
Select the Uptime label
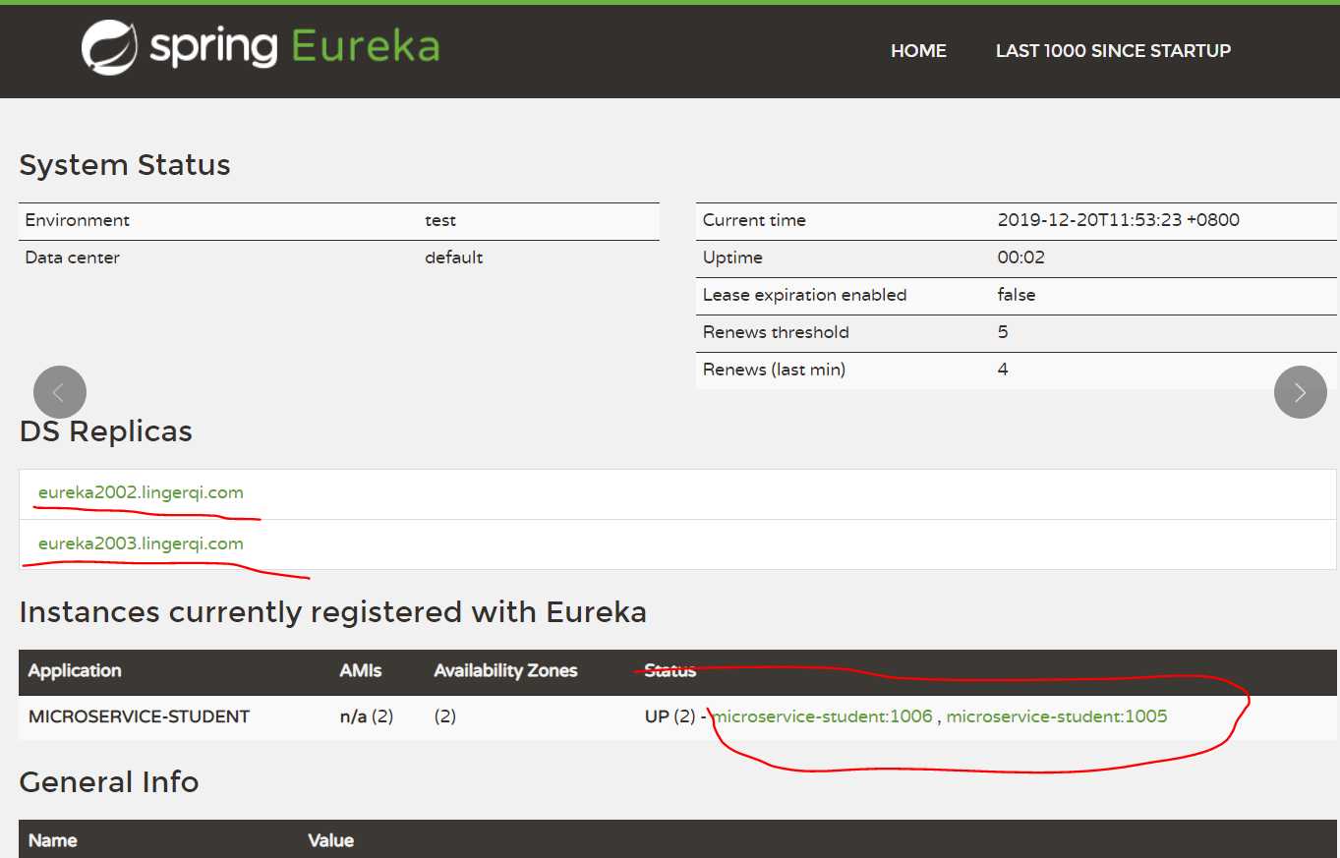(732, 257)
